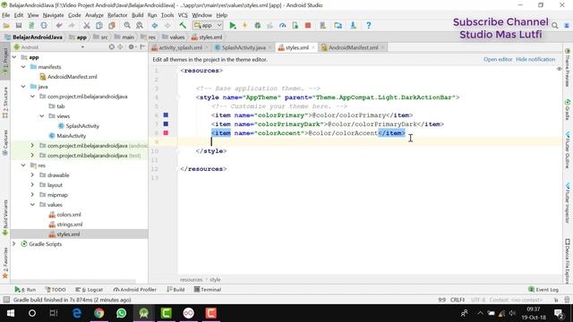Open the AVD Manager icon
Image resolution: width=573 pixels, height=322 pixels.
(322, 26)
